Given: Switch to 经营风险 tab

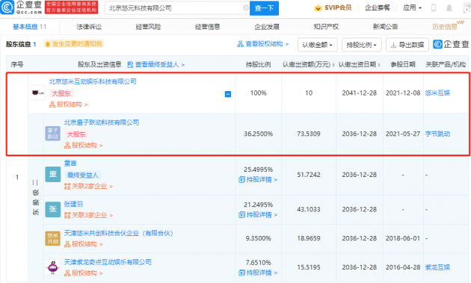Looking at the screenshot, I should 148,27.
